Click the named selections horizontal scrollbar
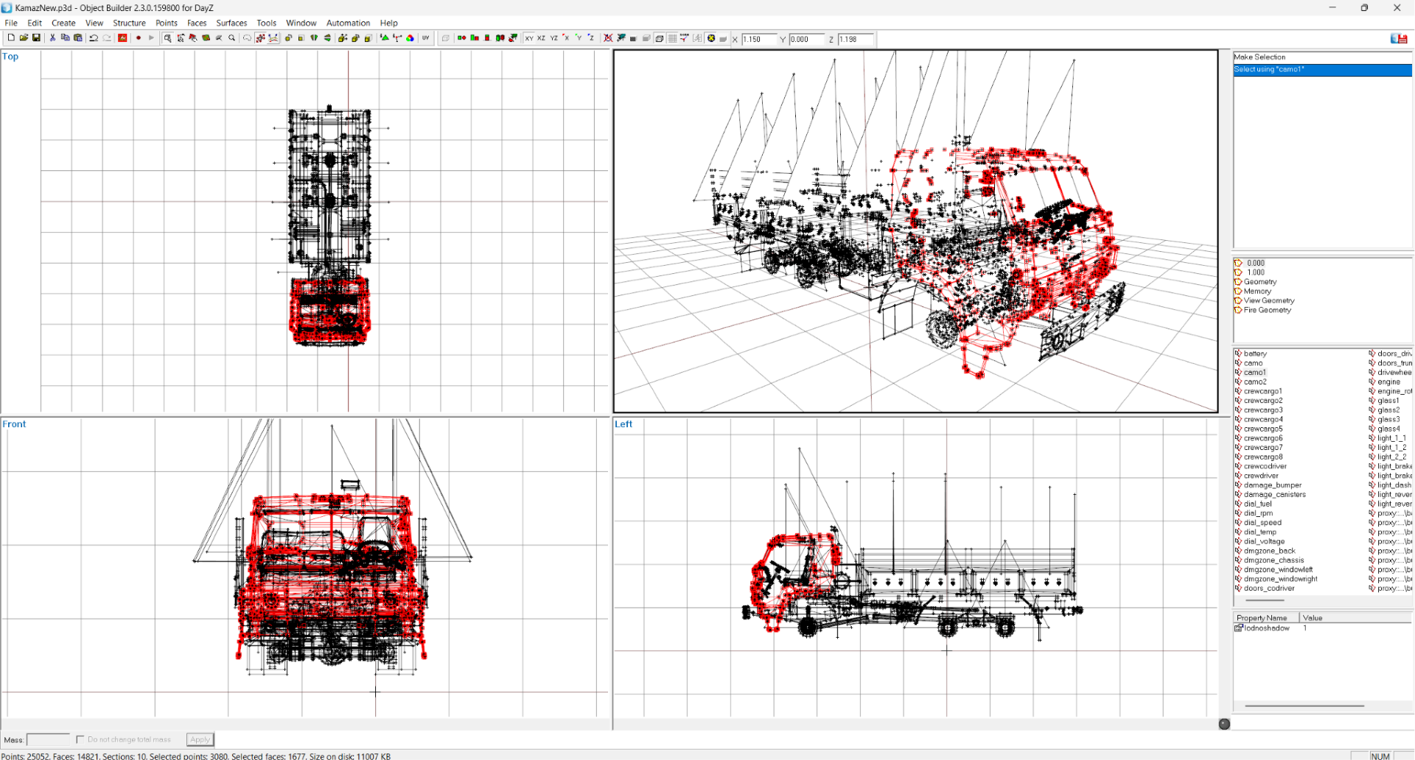 pyautogui.click(x=1265, y=601)
